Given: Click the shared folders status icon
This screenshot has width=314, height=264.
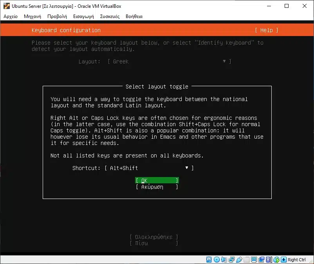Looking at the screenshot, I should [247, 260].
